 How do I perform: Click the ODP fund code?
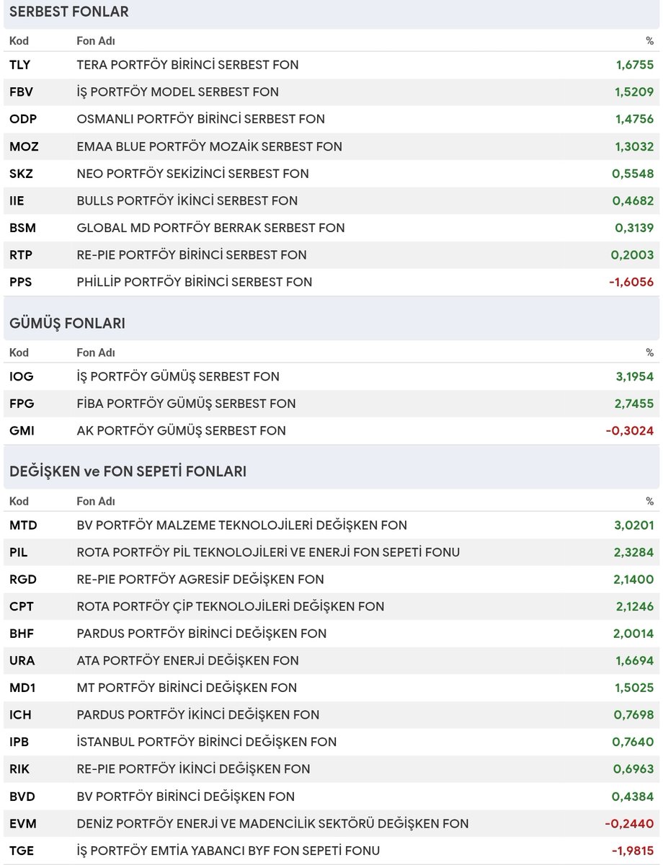coord(22,119)
